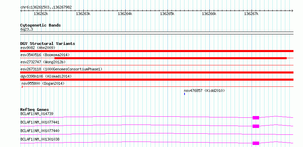Click the BCLAF1|NM_001077441 magenta exon block
The height and width of the screenshot is (147, 303).
pyautogui.click(x=256, y=126)
